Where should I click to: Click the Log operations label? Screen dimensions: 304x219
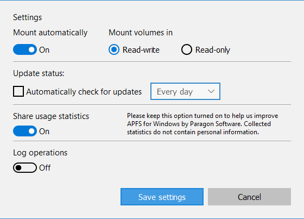[40, 153]
